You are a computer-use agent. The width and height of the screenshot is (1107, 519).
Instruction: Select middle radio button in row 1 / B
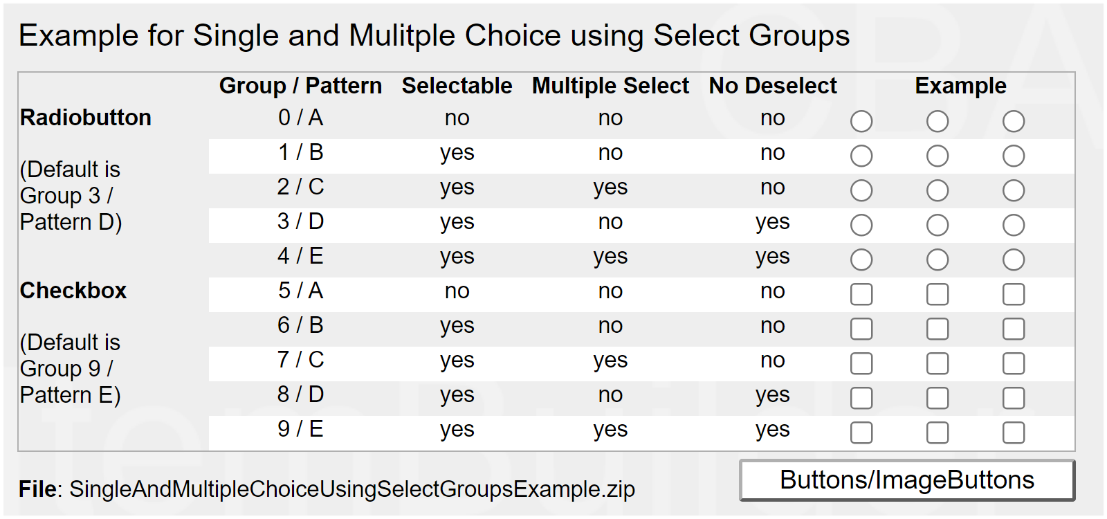(x=937, y=156)
